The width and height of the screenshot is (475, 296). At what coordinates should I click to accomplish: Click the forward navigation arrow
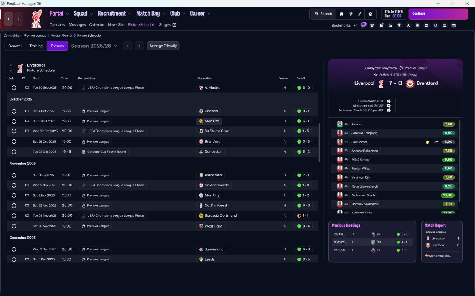19,18
